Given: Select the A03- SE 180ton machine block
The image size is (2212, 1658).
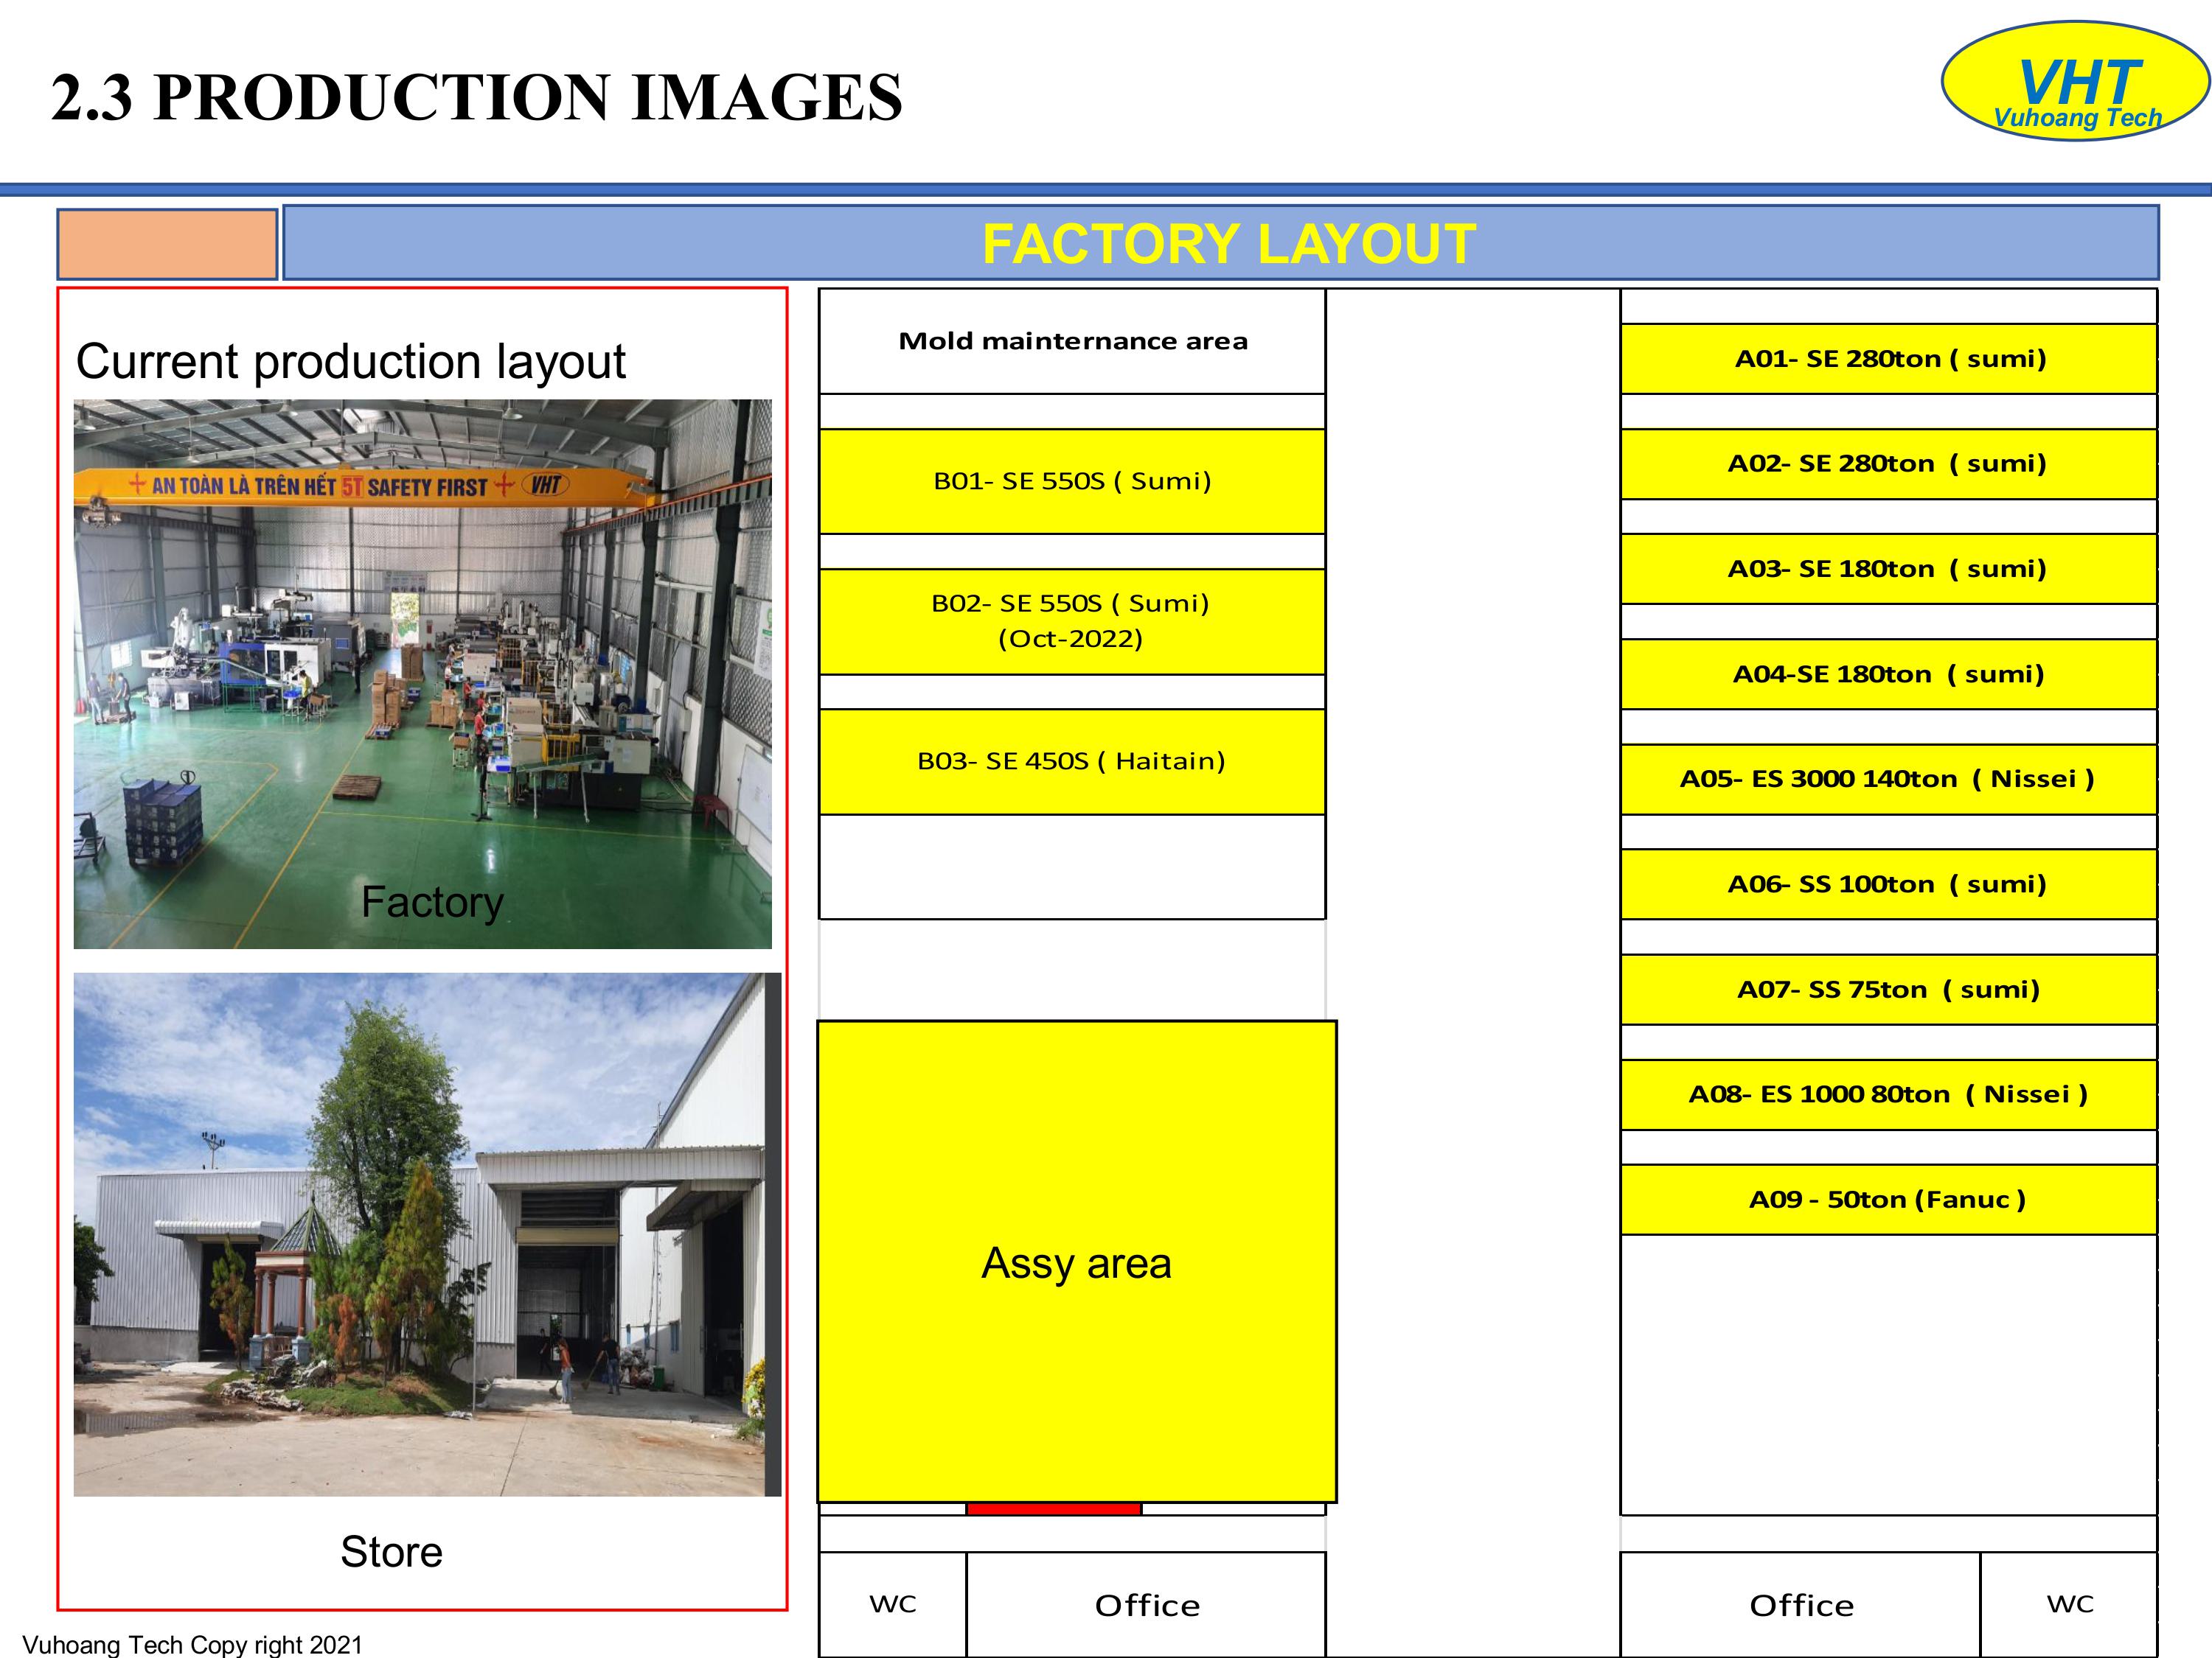Looking at the screenshot, I should click(1888, 569).
